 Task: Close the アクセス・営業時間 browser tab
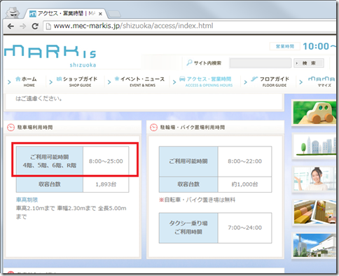click(100, 14)
